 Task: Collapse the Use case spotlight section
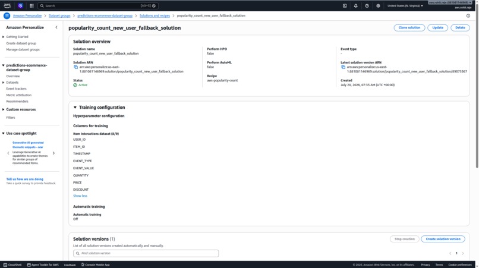coord(4,133)
